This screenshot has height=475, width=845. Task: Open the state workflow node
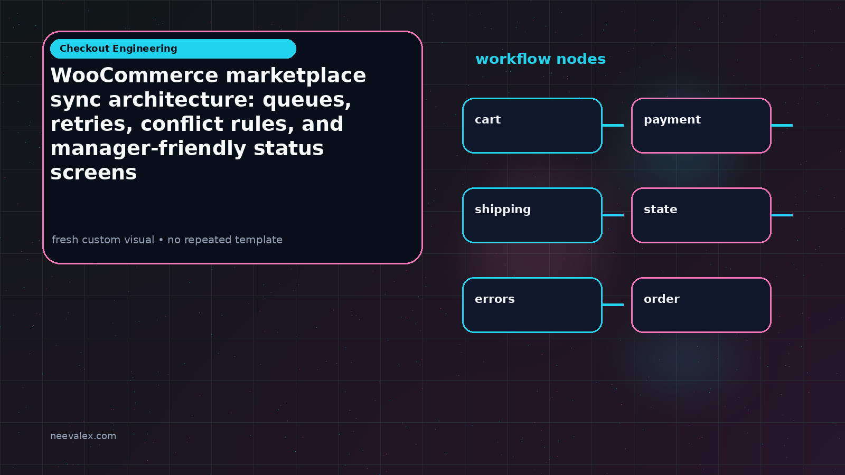701,215
